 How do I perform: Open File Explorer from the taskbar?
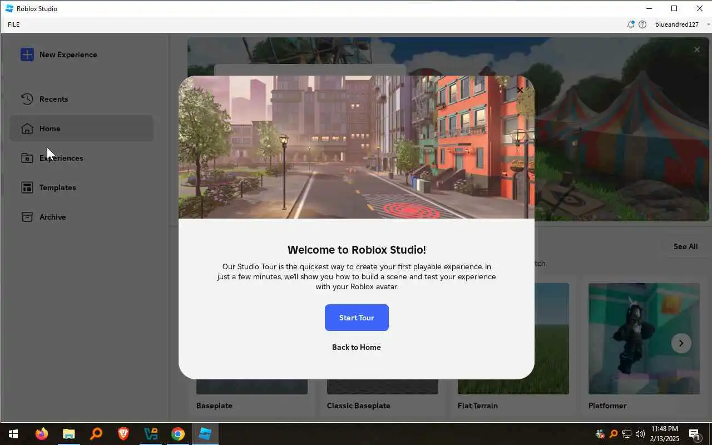click(68, 434)
